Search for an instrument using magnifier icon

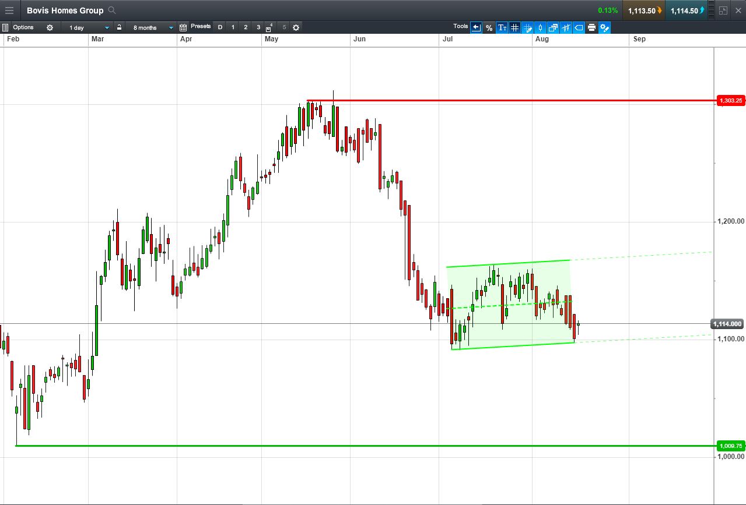click(x=112, y=10)
